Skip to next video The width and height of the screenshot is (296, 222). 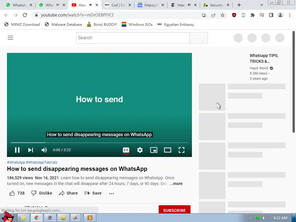pyautogui.click(x=31, y=150)
